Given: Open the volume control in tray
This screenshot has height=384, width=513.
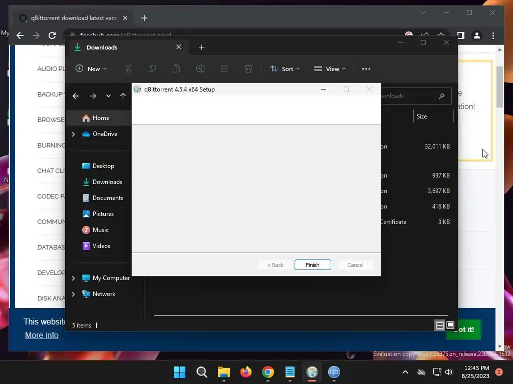Looking at the screenshot, I should (x=449, y=372).
